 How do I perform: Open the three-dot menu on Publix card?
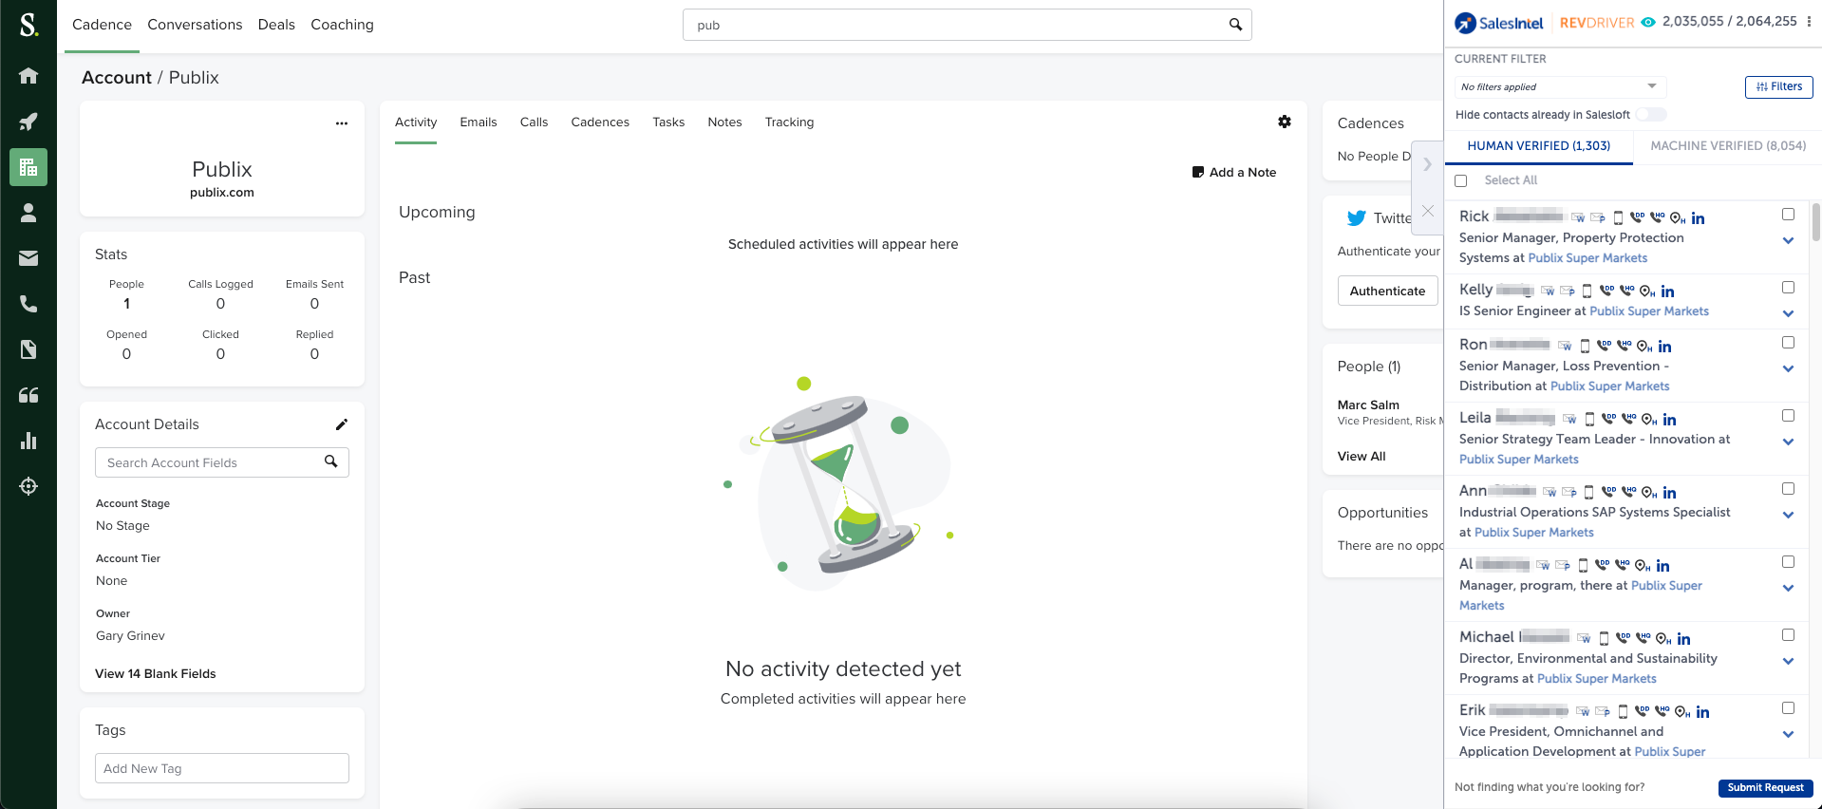[x=342, y=123]
